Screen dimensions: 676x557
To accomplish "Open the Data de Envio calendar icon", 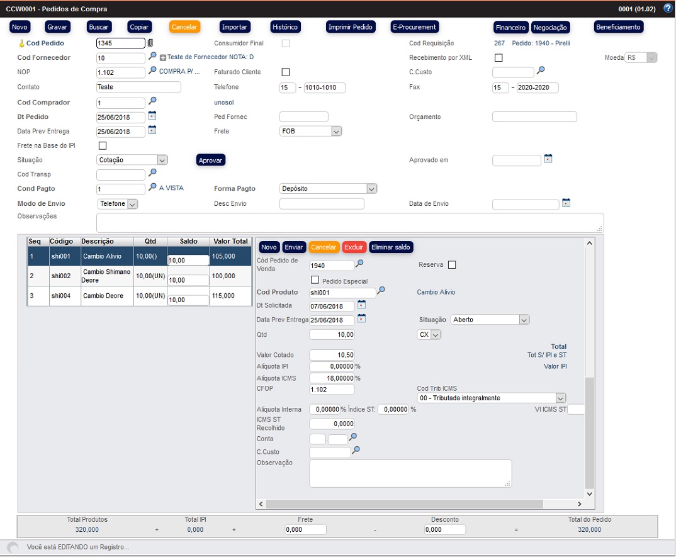I will point(566,203).
